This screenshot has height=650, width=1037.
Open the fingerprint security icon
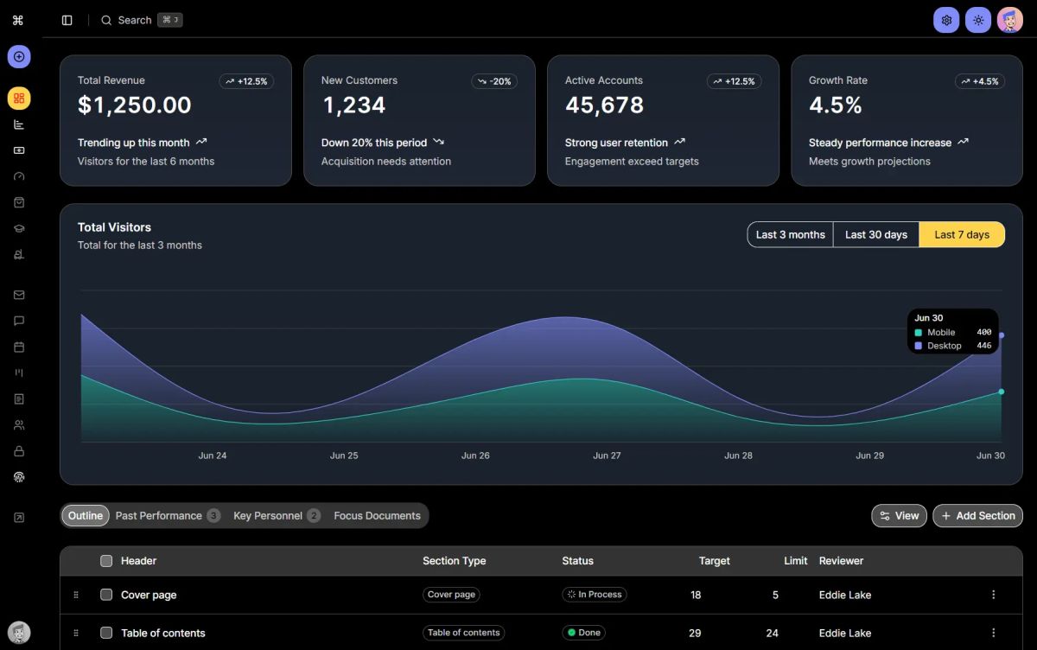(x=18, y=476)
